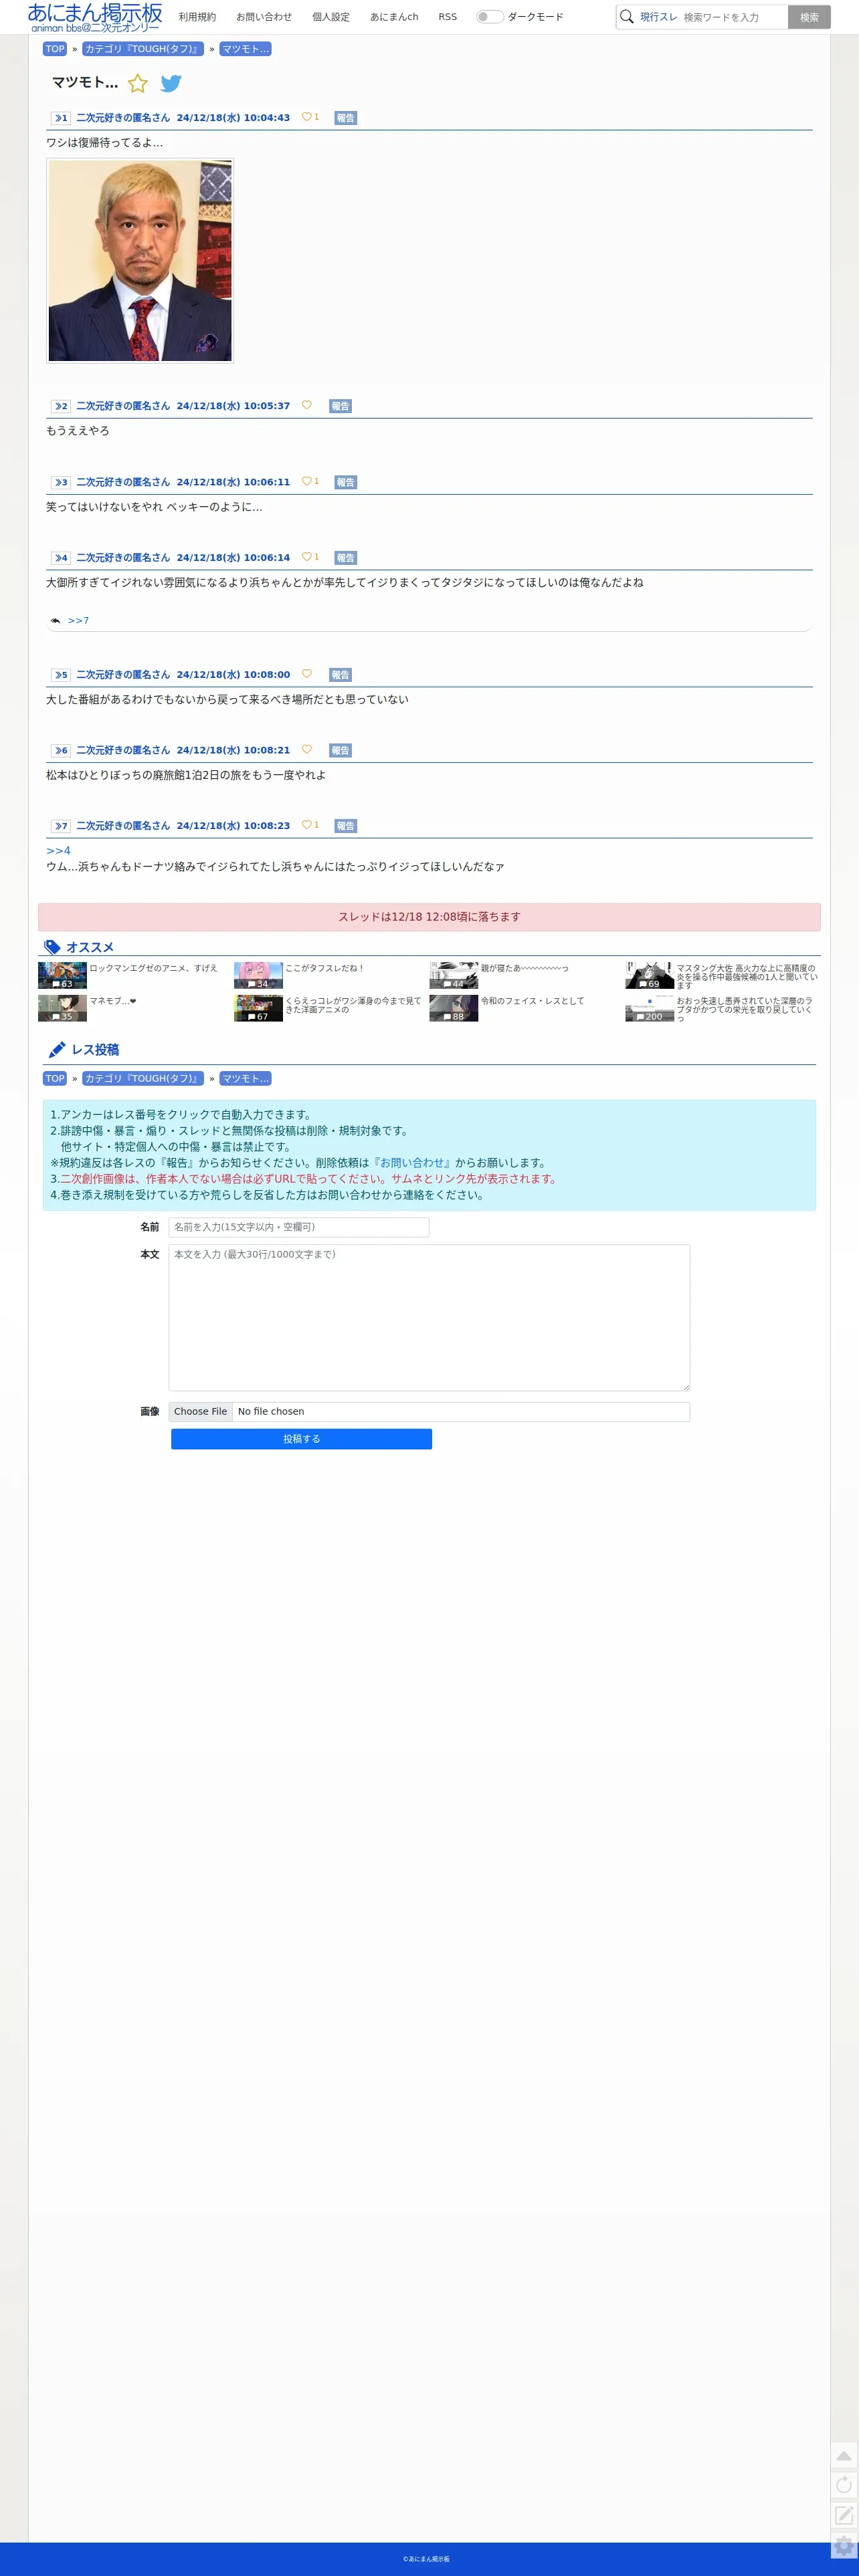
Task: Open recommended thread ロックマンエグゼのアニメ、すげえ
Action: (x=153, y=968)
